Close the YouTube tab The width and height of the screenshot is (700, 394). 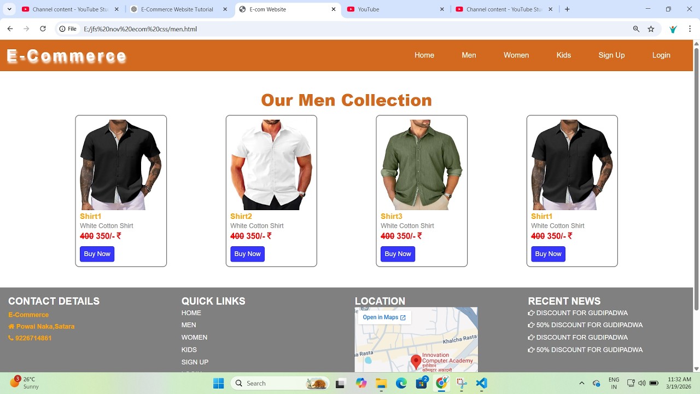[x=442, y=9]
